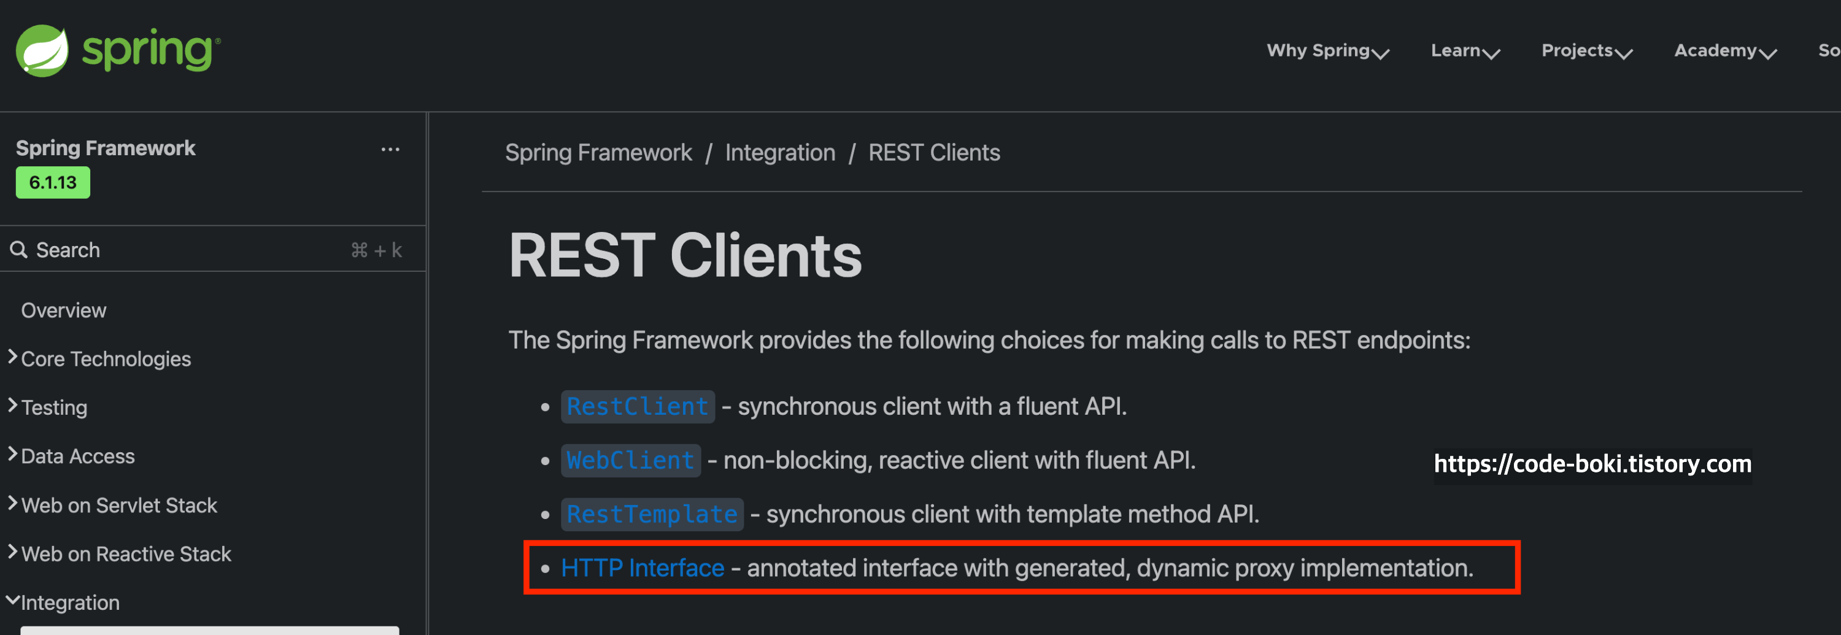
Task: Collapse the Integration section chevron
Action: coord(12,601)
